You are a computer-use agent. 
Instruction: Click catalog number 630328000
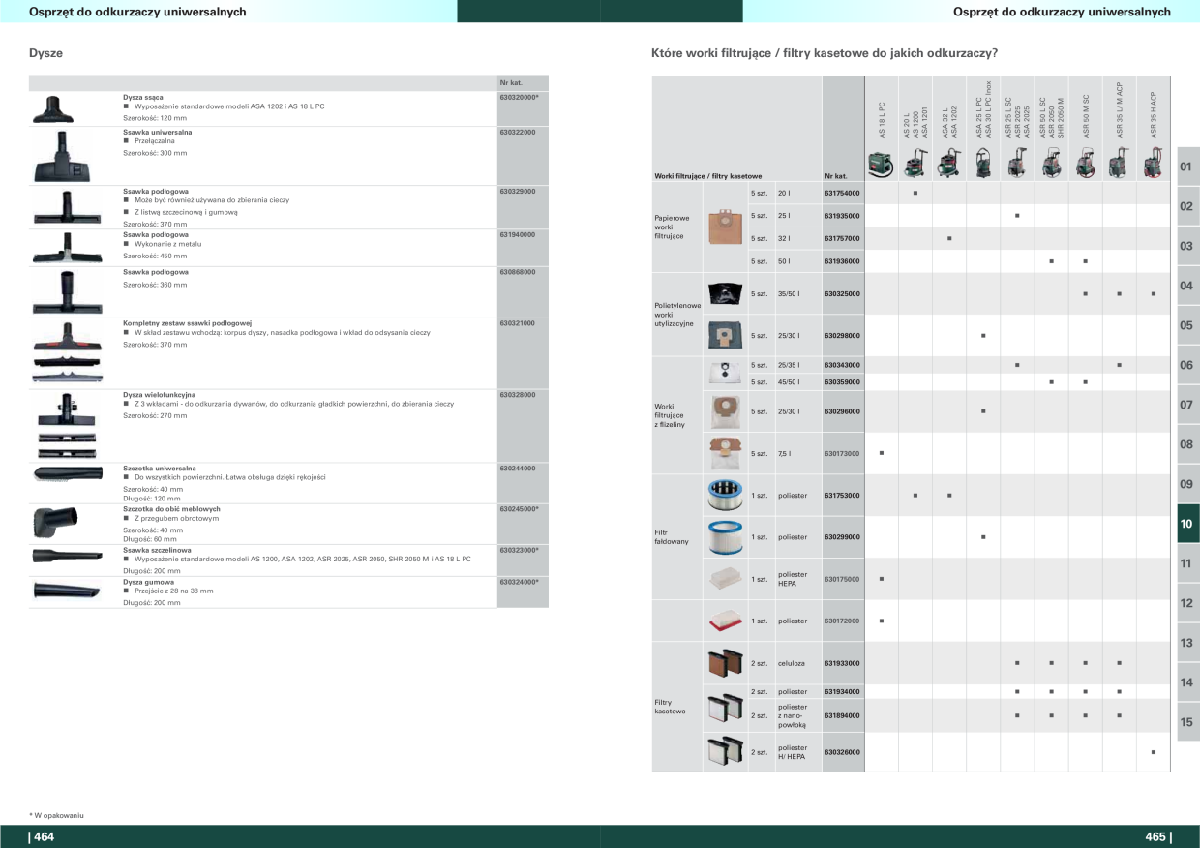click(518, 395)
